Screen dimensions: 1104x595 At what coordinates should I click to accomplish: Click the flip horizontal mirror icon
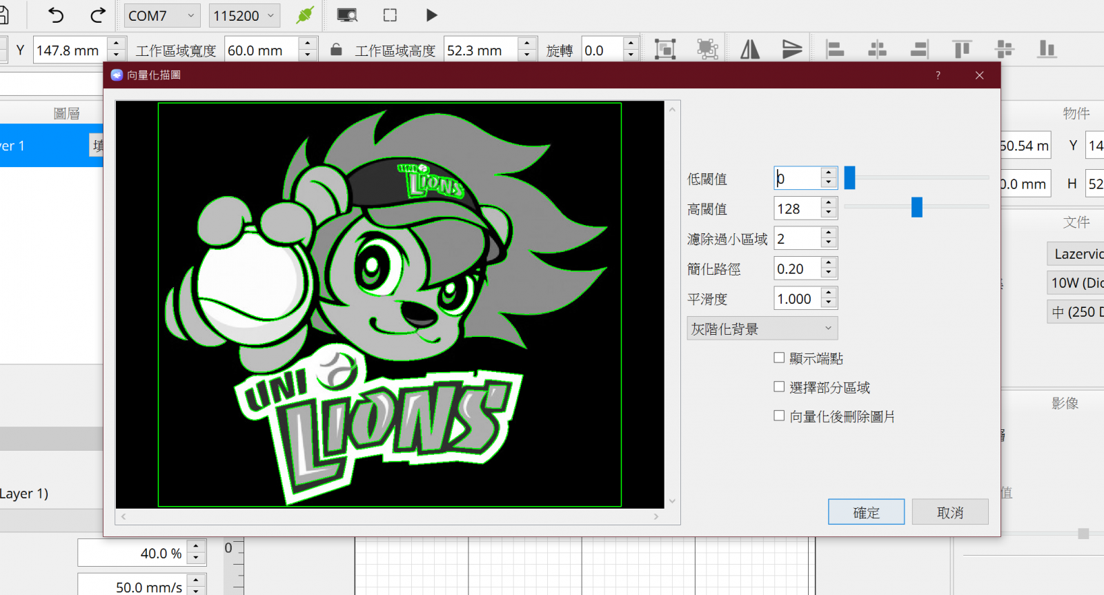[x=750, y=49]
